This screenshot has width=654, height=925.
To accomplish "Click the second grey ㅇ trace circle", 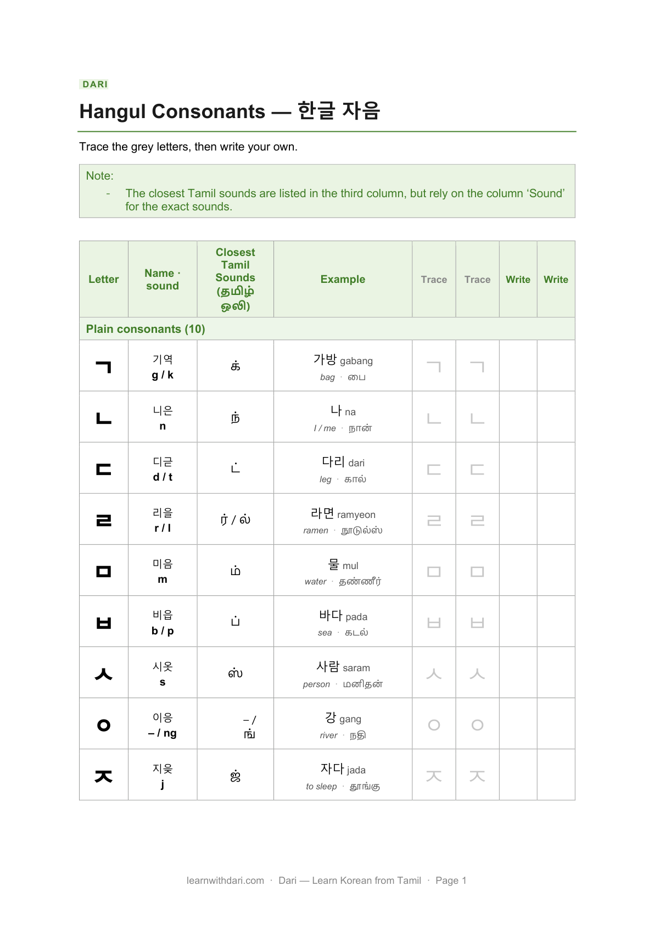I will tap(477, 725).
